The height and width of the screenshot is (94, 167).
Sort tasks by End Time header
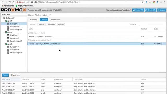coord(30,79)
